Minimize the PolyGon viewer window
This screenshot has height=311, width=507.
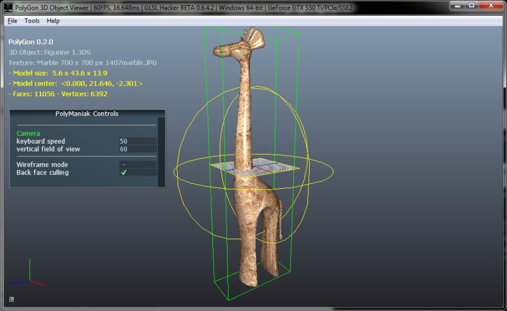[x=457, y=6]
